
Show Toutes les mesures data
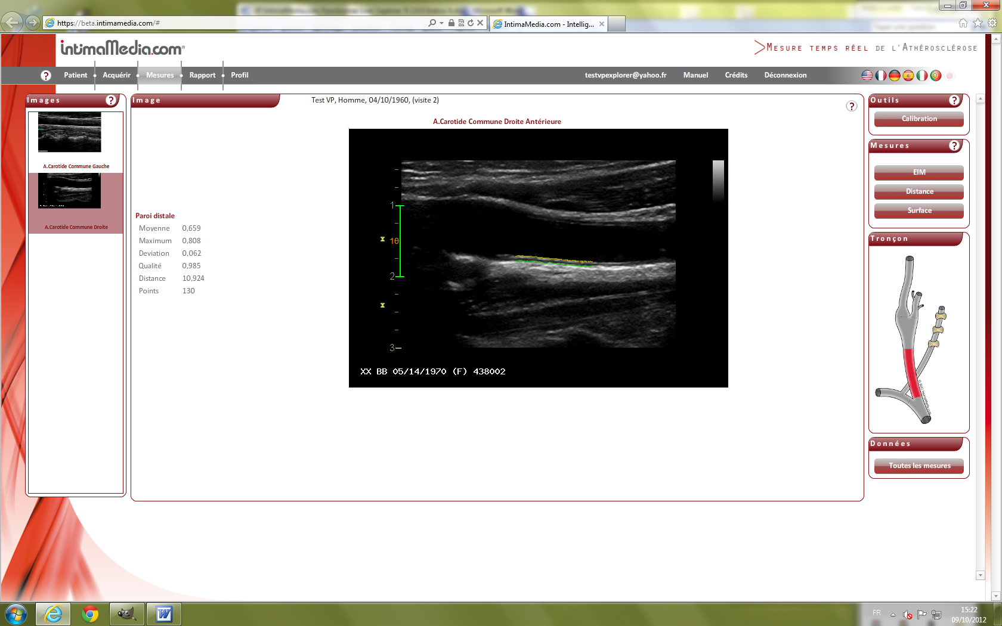point(918,466)
